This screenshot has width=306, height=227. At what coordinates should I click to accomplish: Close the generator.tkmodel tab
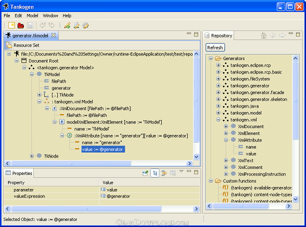pos(53,35)
